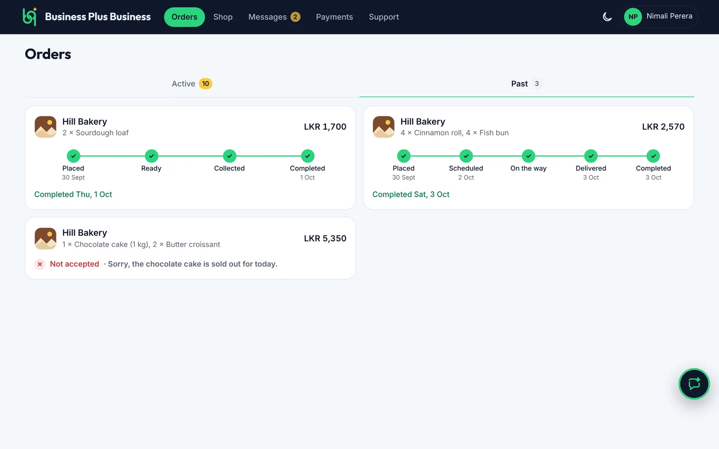The image size is (719, 449).
Task: Click the Scheduled step checkmark icon
Action: point(466,156)
